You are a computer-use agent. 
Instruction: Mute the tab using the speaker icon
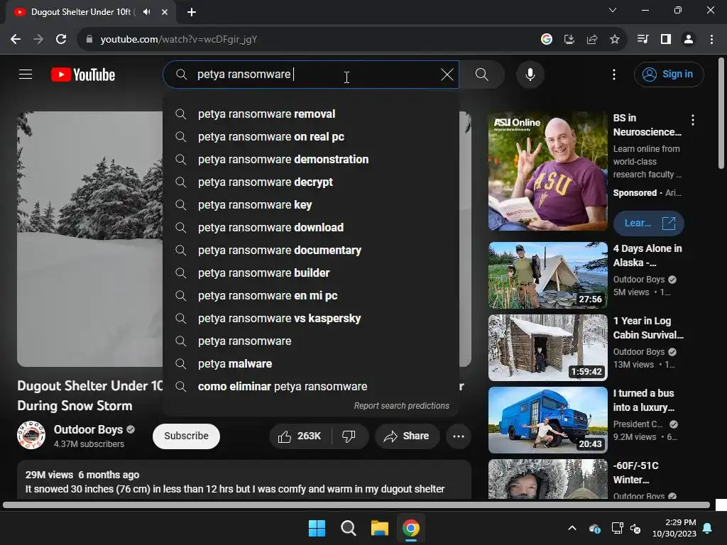pyautogui.click(x=146, y=12)
